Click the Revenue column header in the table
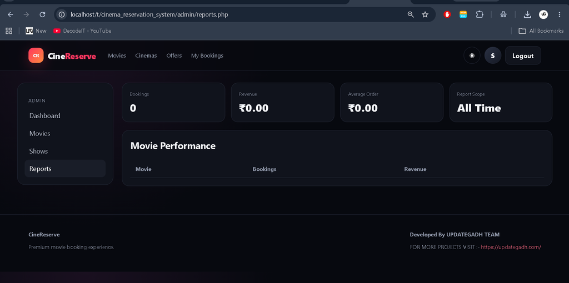 [x=415, y=169]
